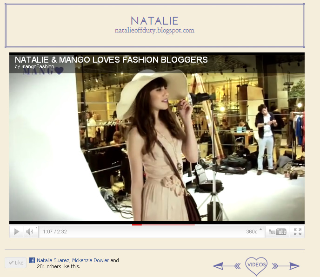The image size is (320, 277).
Task: Click the red video progress bar
Action: (137, 225)
